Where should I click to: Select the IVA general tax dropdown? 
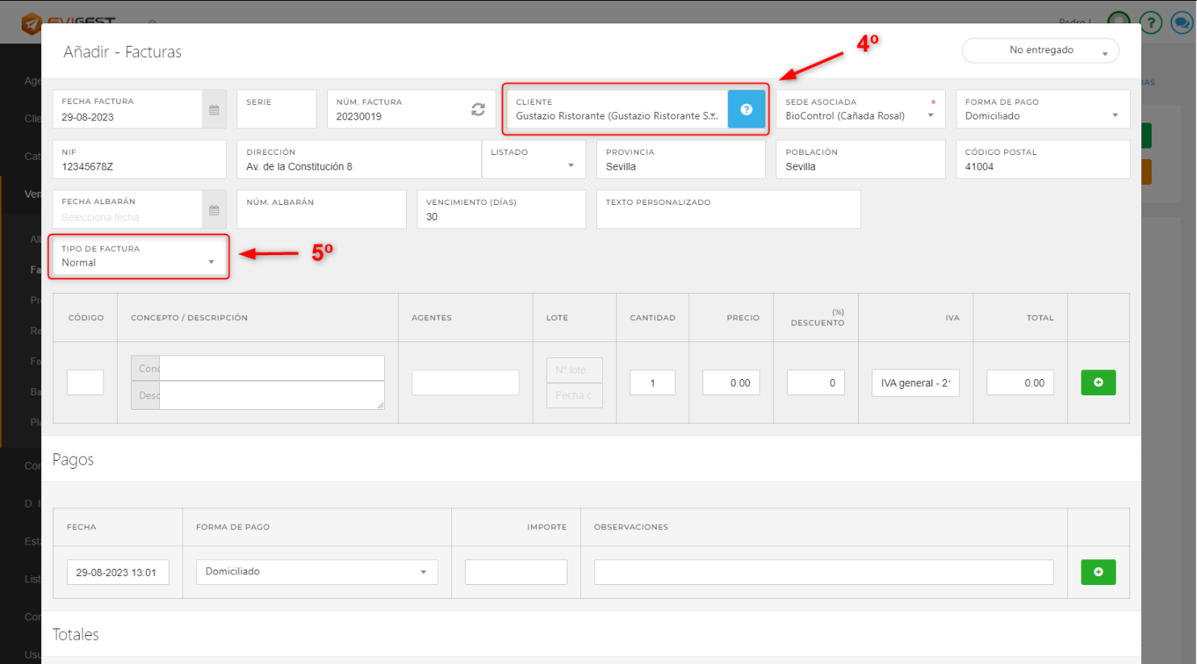915,383
